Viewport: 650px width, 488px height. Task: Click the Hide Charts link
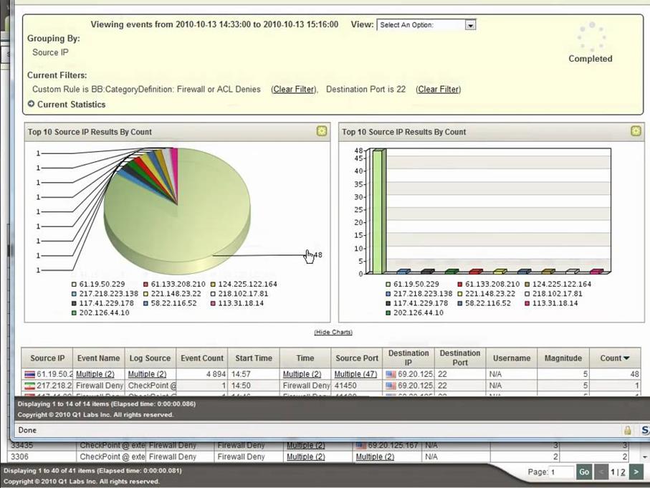coord(333,332)
